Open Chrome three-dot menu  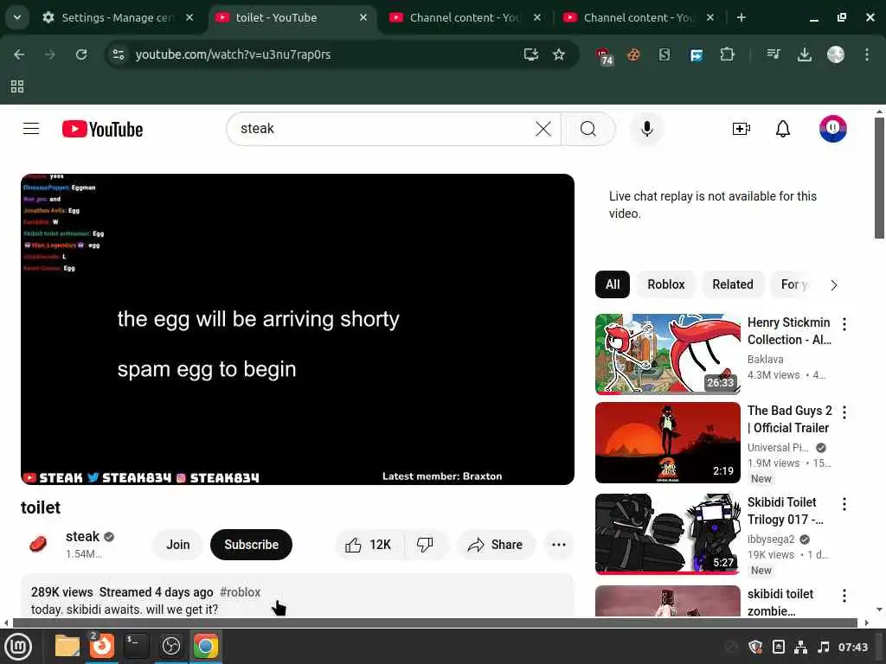[x=867, y=54]
